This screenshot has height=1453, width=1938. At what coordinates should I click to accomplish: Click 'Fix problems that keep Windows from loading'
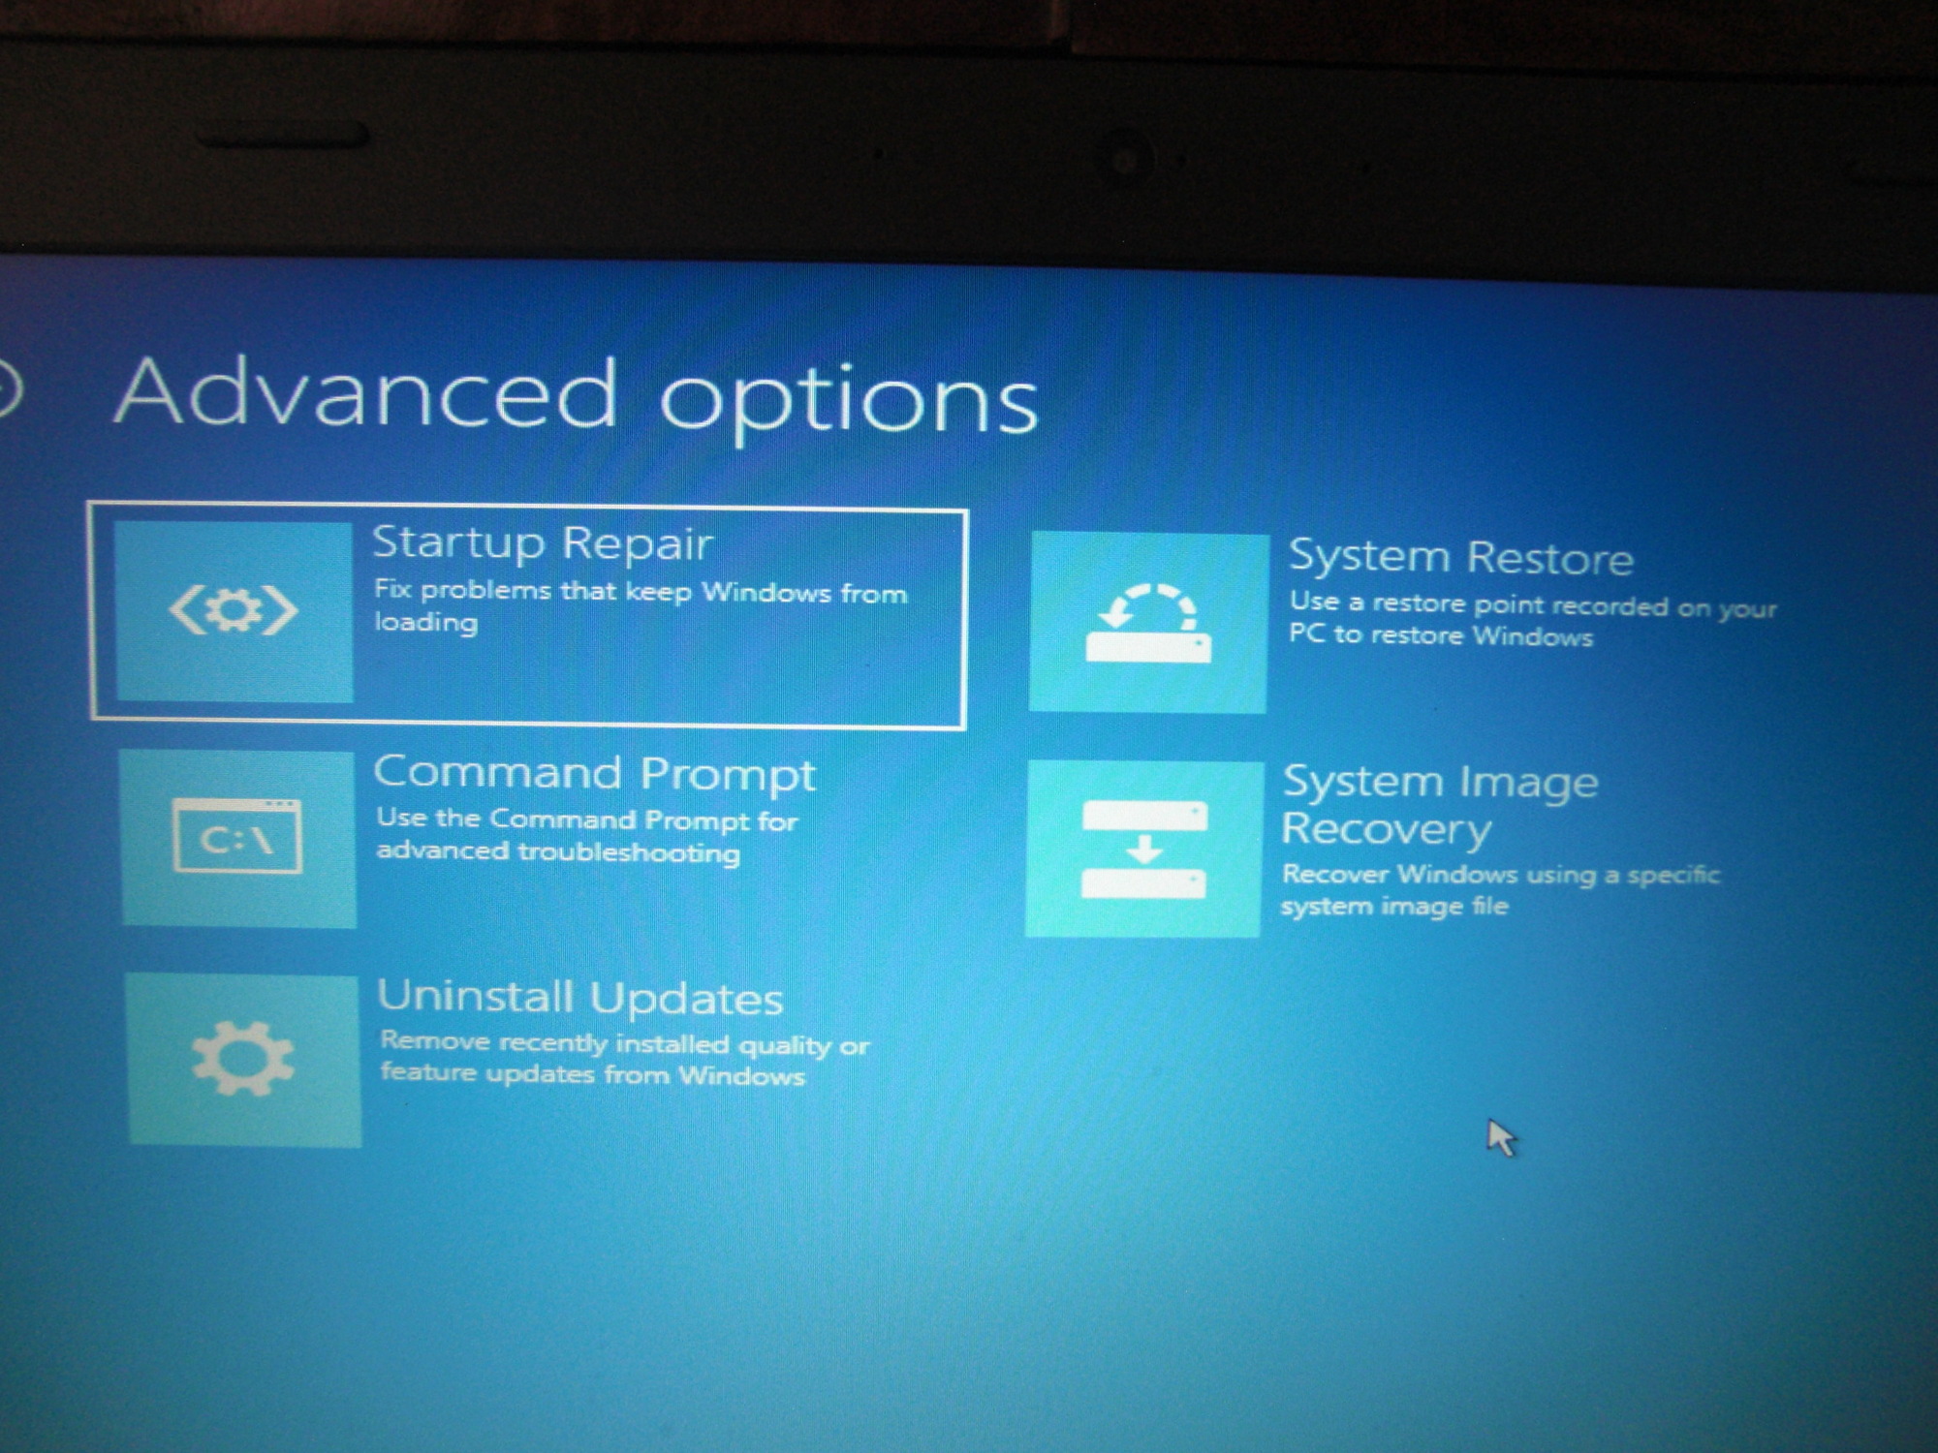(x=641, y=606)
